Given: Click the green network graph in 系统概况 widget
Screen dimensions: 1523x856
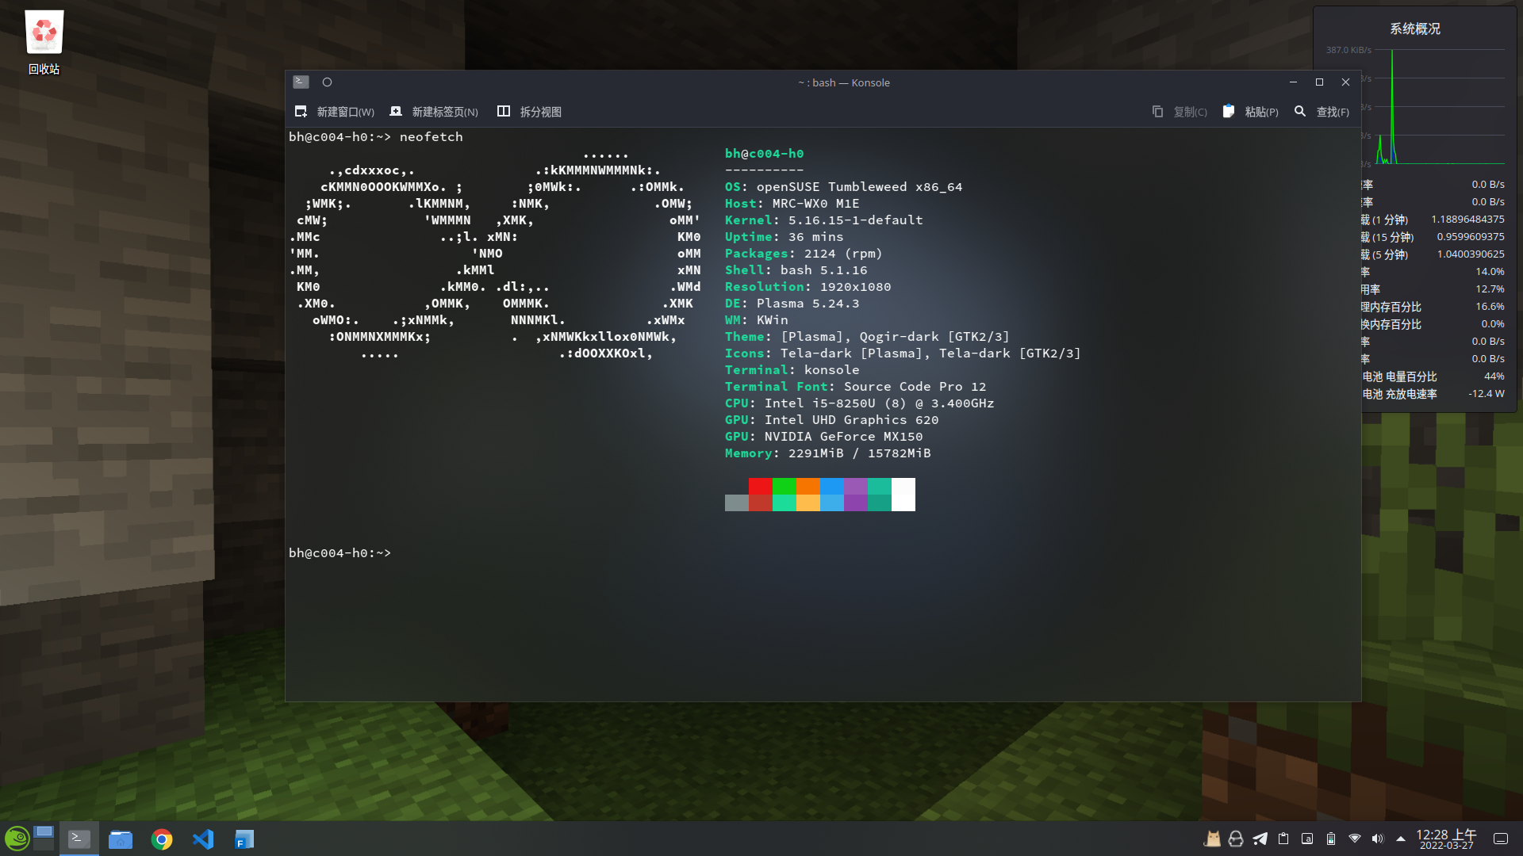Looking at the screenshot, I should (x=1440, y=107).
